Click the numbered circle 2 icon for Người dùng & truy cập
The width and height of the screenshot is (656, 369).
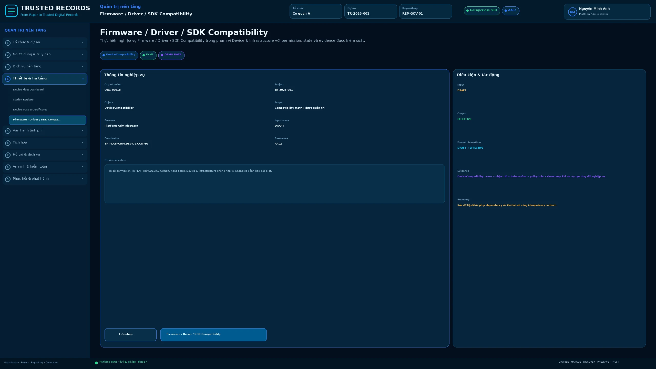(x=8, y=55)
